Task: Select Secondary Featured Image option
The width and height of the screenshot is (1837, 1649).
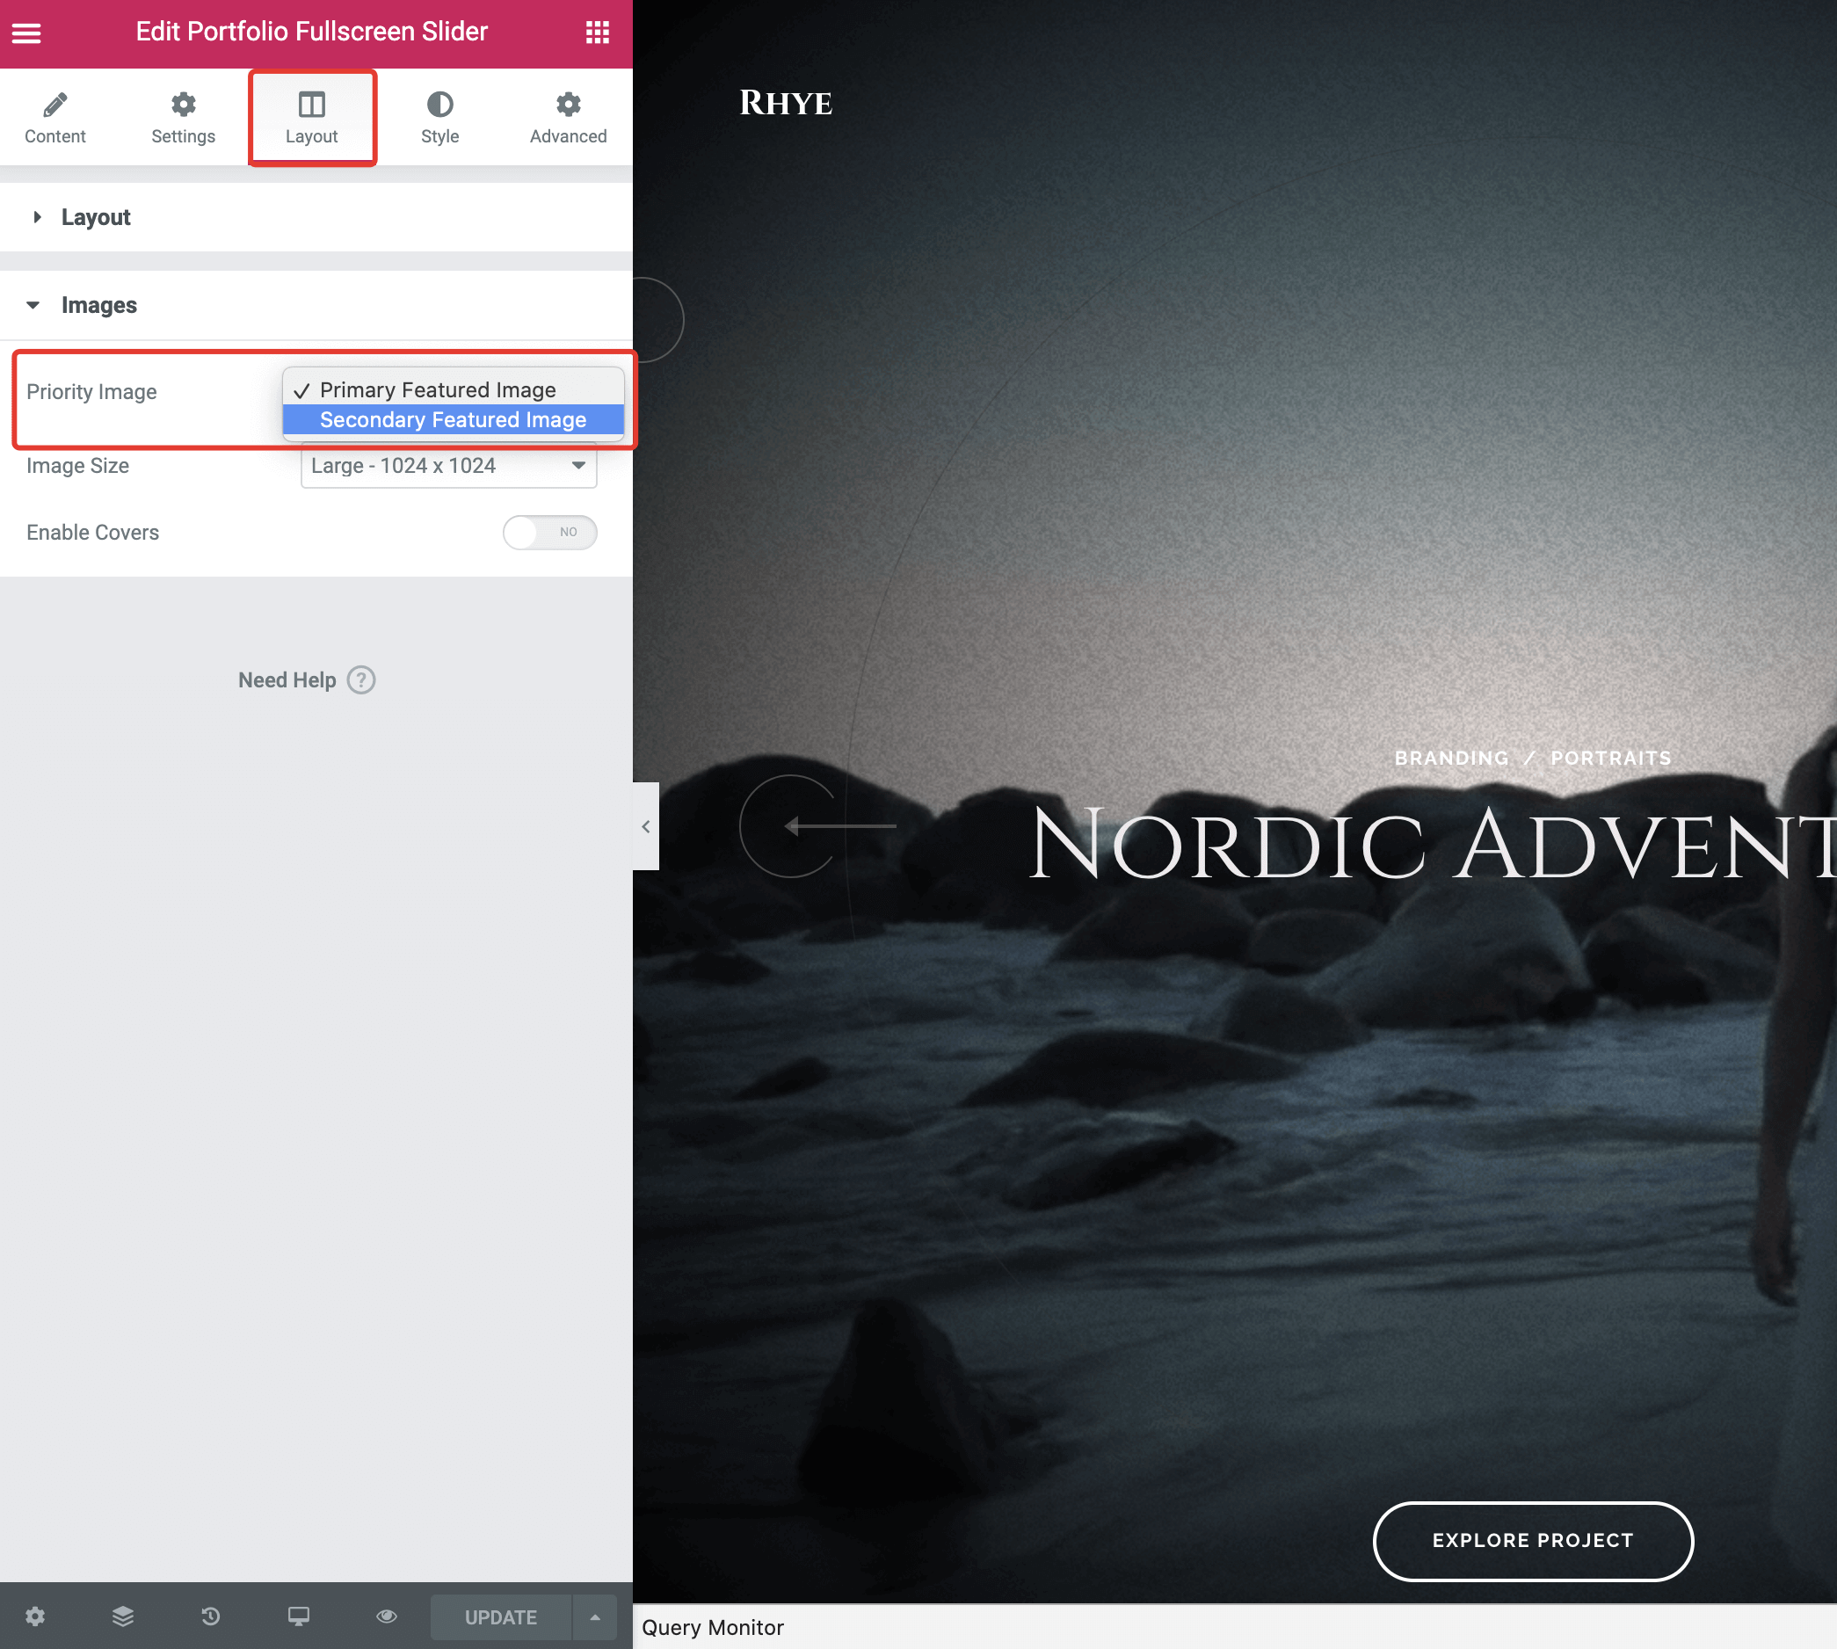Action: [x=452, y=419]
